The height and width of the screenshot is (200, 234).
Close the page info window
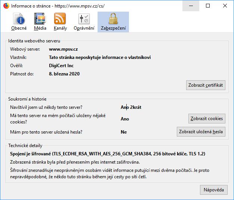(225, 6)
